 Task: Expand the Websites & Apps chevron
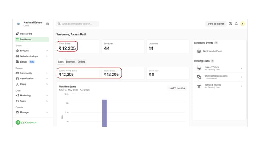(x=47, y=56)
